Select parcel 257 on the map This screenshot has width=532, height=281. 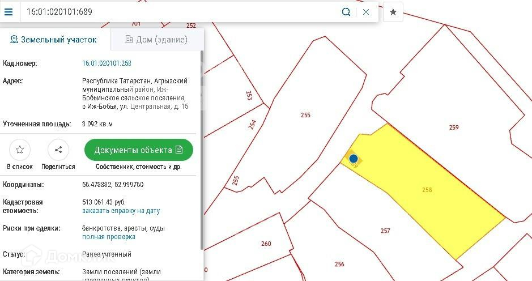pos(385,231)
